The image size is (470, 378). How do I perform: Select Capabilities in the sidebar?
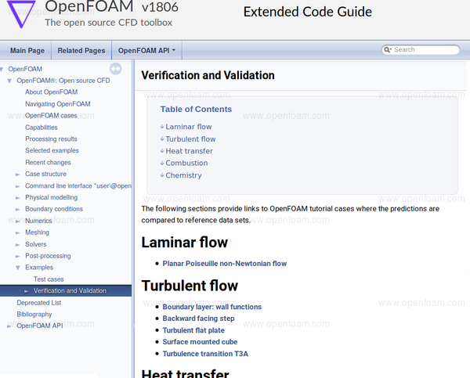[42, 128]
